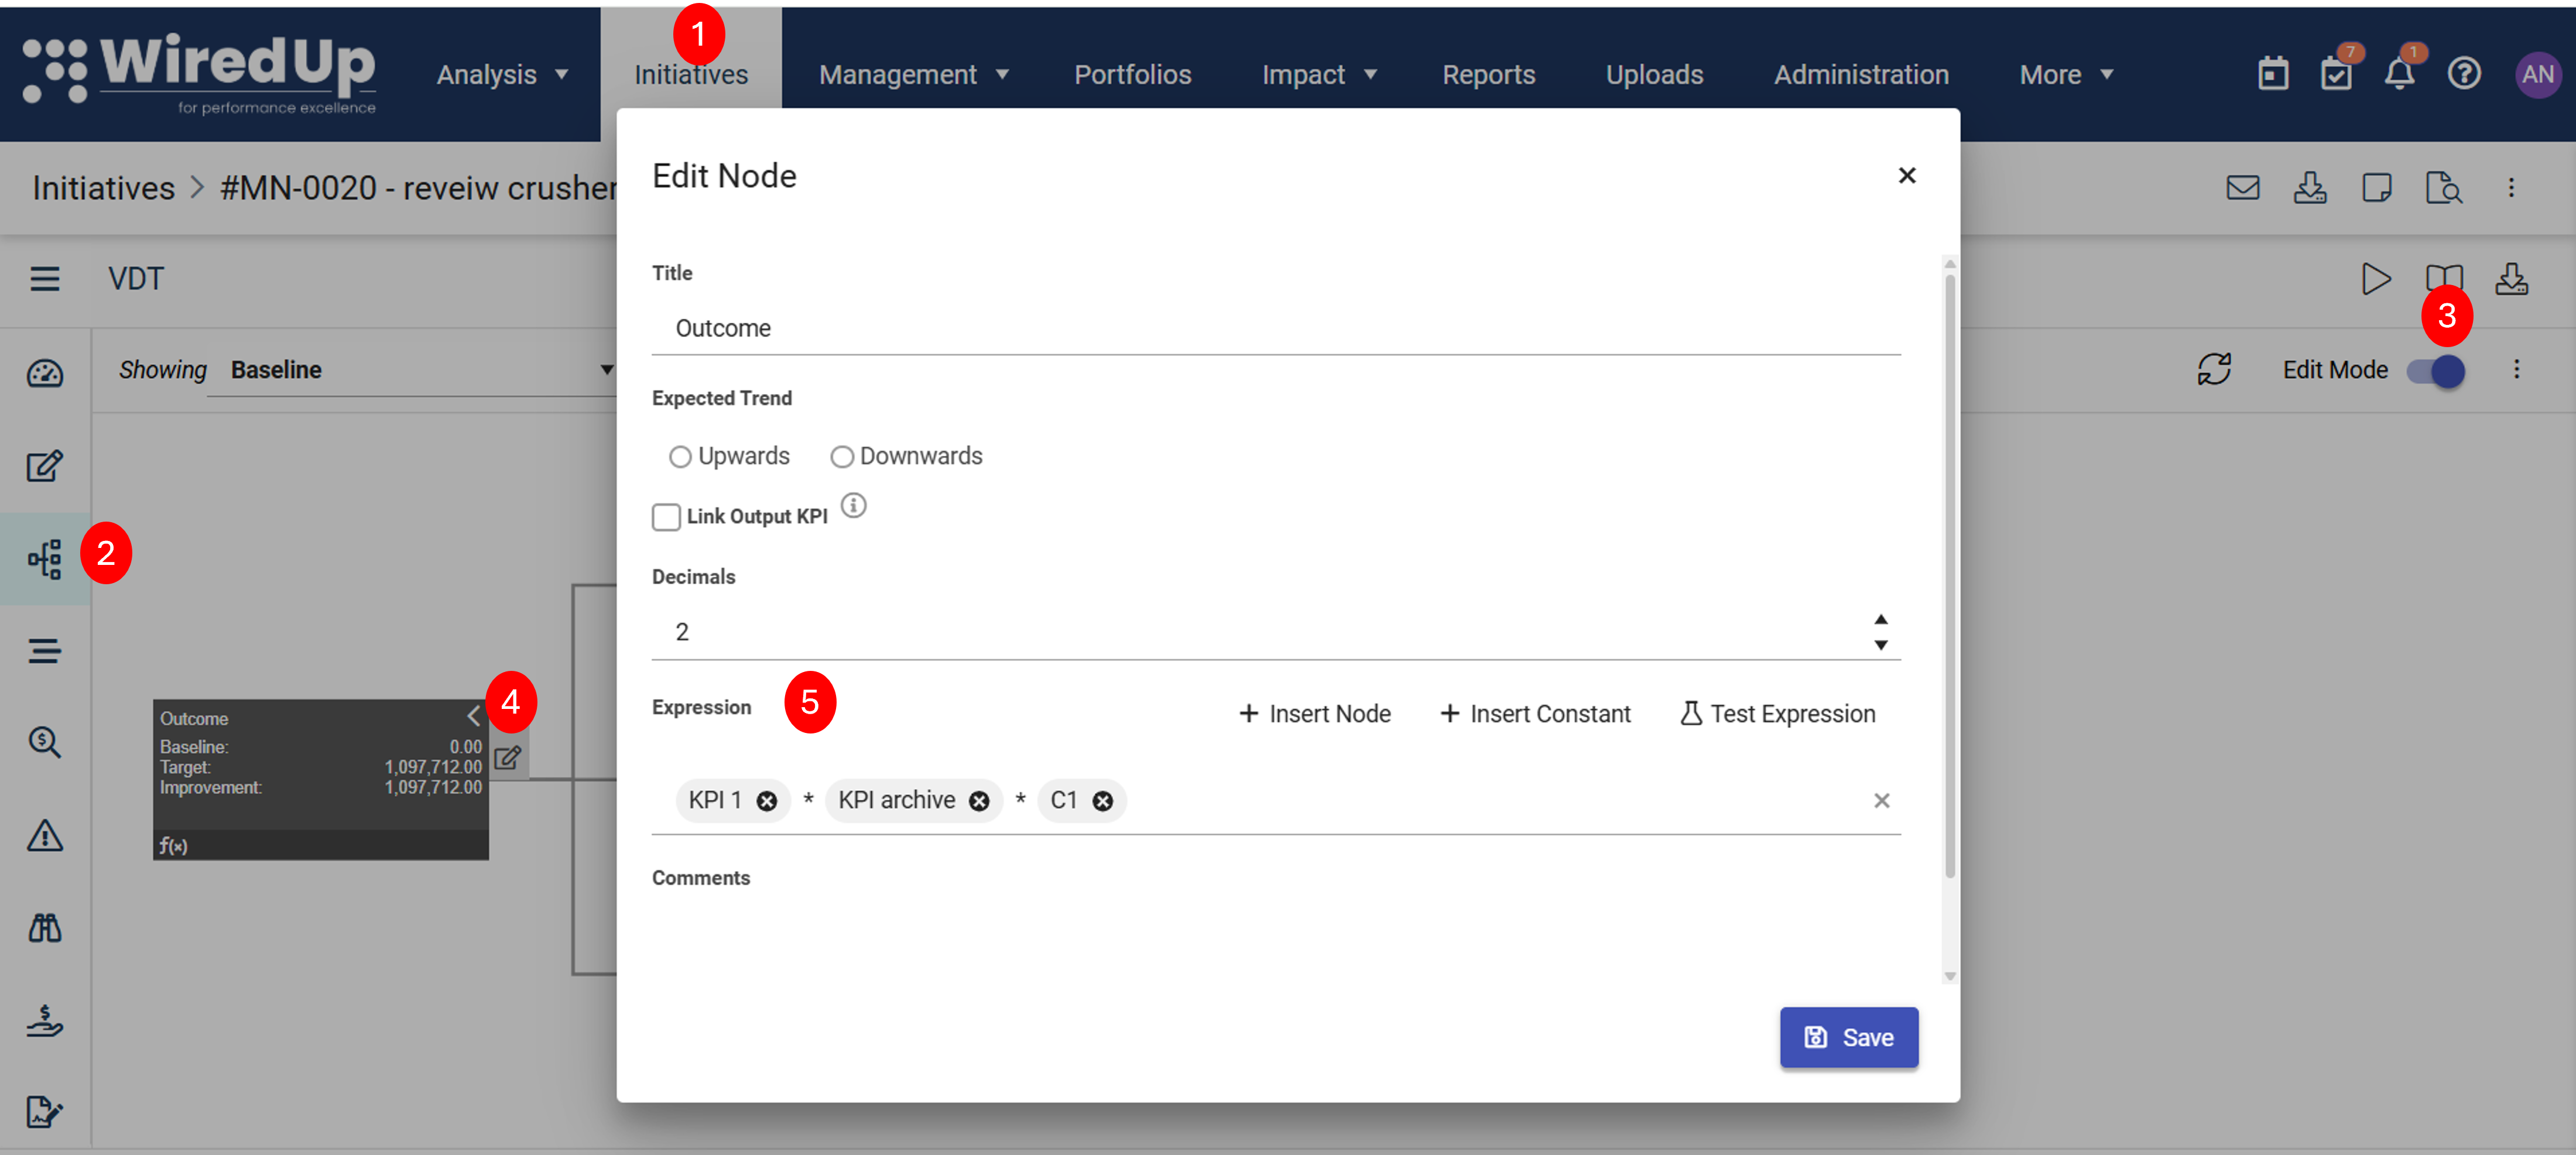Click the play icon in VDT bar
Screen dimensions: 2576x1155
(x=2375, y=279)
